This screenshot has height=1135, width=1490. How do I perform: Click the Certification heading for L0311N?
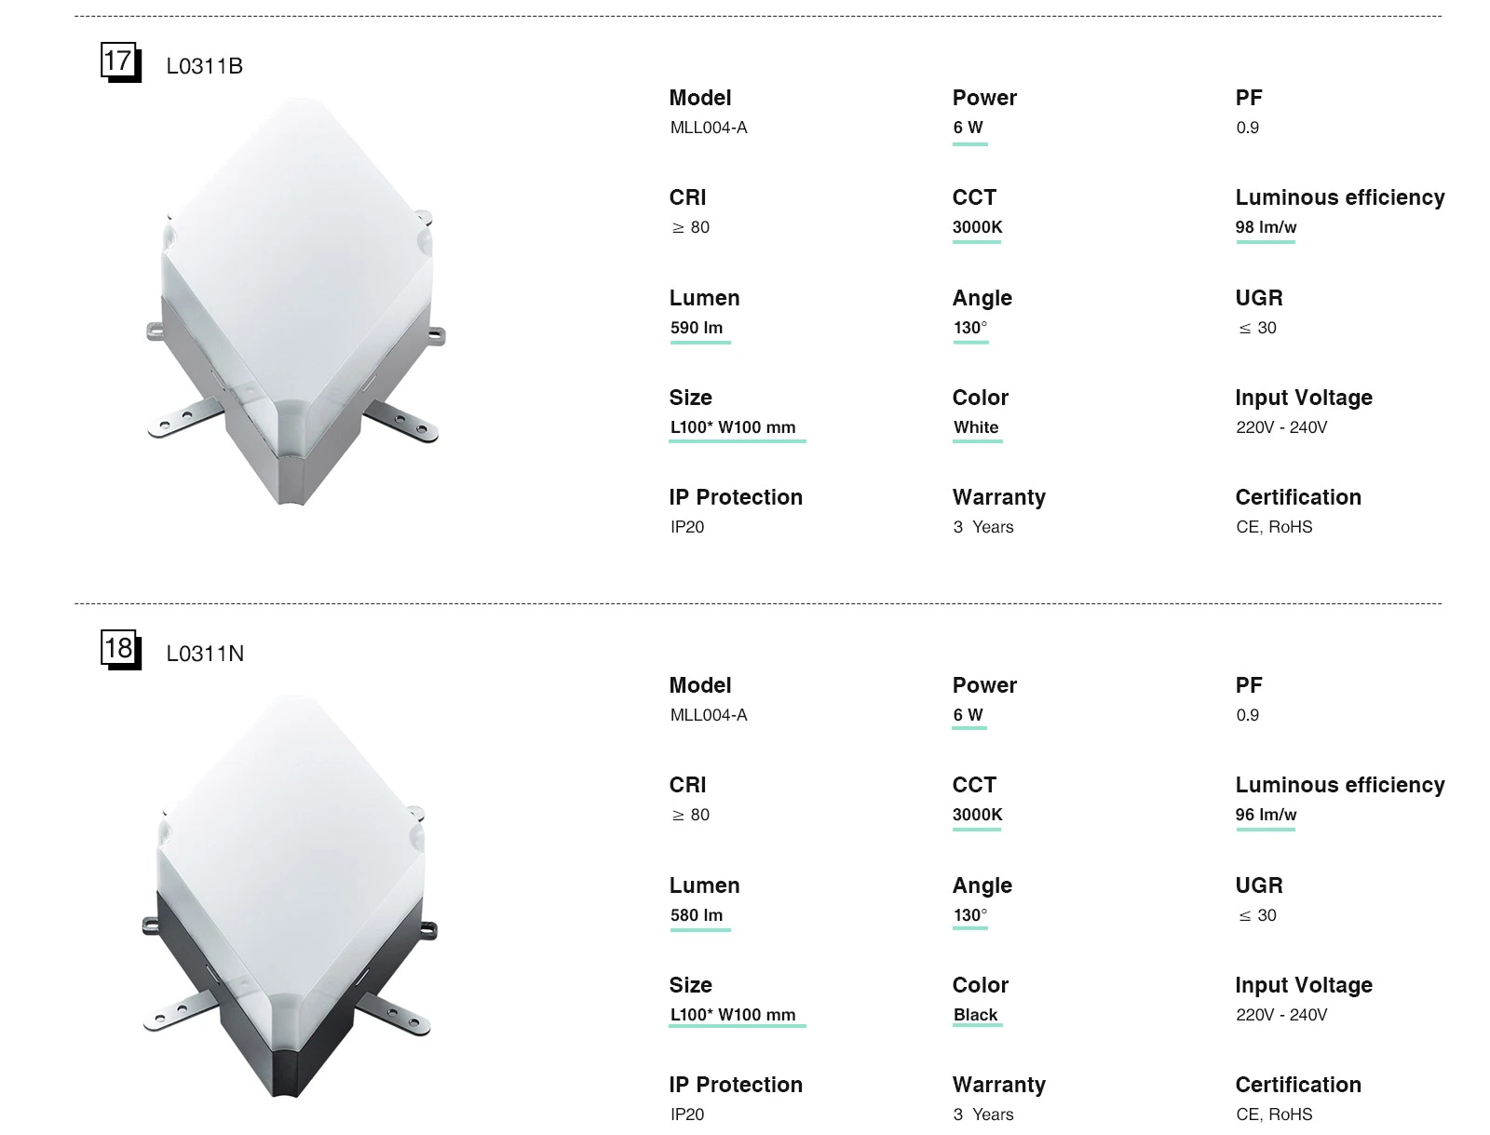coord(1297,1085)
